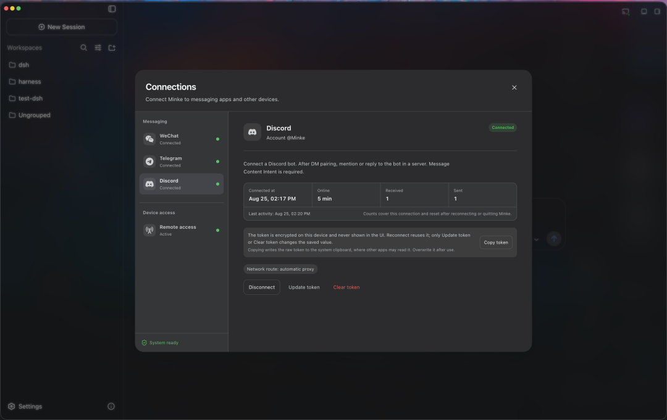
Task: Click the Discord logo in the detail header
Action: 252,132
